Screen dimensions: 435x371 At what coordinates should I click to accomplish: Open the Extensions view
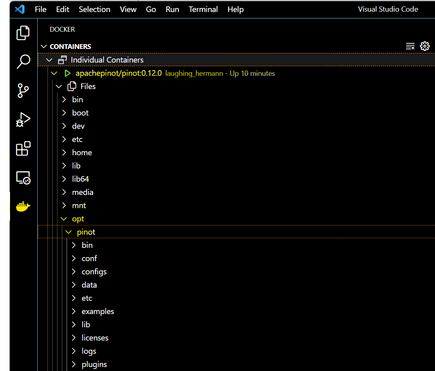(x=23, y=148)
